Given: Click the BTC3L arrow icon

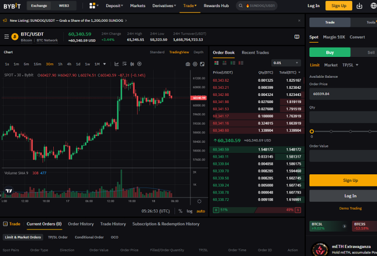Looking at the screenshot, I should click(x=345, y=226).
